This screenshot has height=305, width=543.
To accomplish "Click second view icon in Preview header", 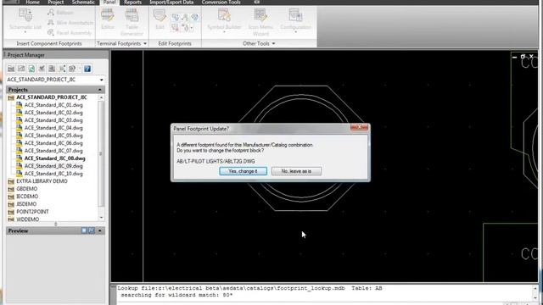I will 92,230.
